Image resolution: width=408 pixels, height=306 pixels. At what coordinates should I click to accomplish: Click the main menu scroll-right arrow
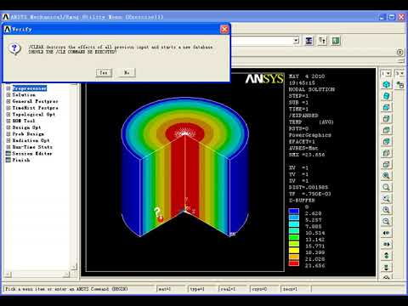(66, 274)
